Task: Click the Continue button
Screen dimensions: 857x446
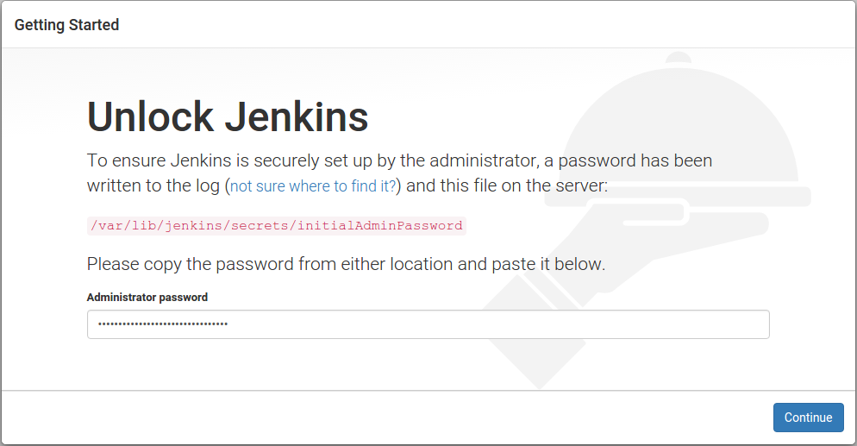Action: coord(808,418)
